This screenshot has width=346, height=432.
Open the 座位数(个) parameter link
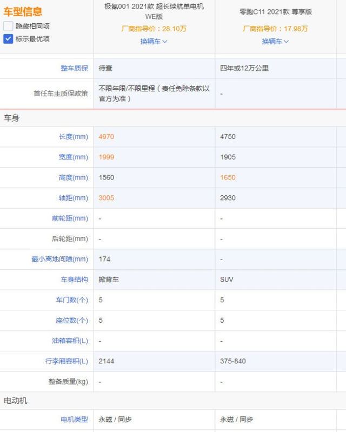(72, 320)
